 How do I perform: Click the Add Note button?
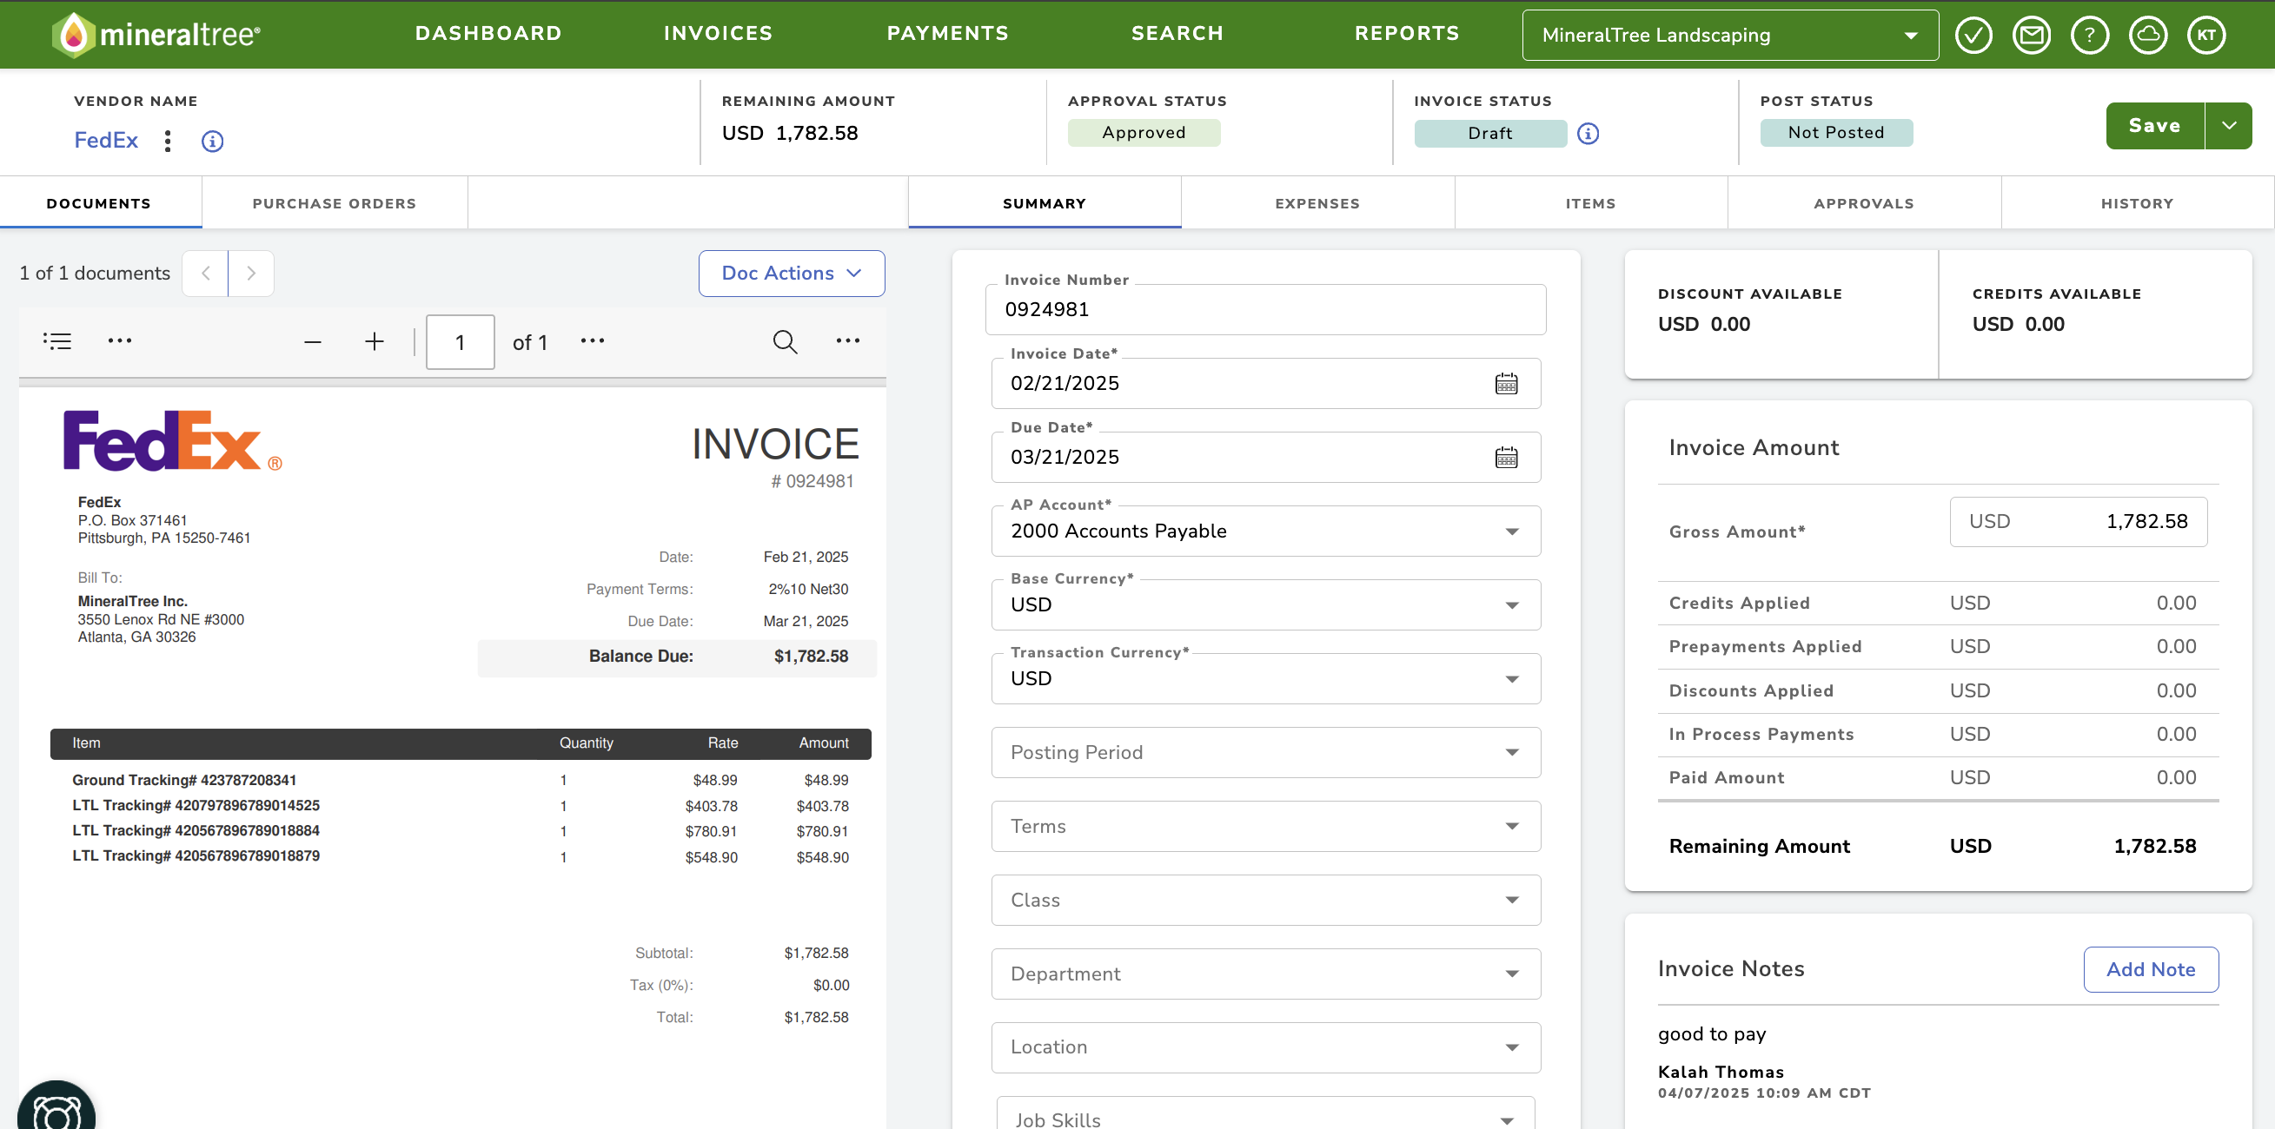2151,970
